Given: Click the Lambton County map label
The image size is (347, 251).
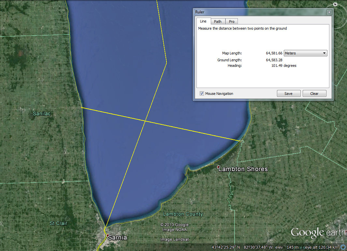Looking at the screenshot, I should (x=183, y=214).
